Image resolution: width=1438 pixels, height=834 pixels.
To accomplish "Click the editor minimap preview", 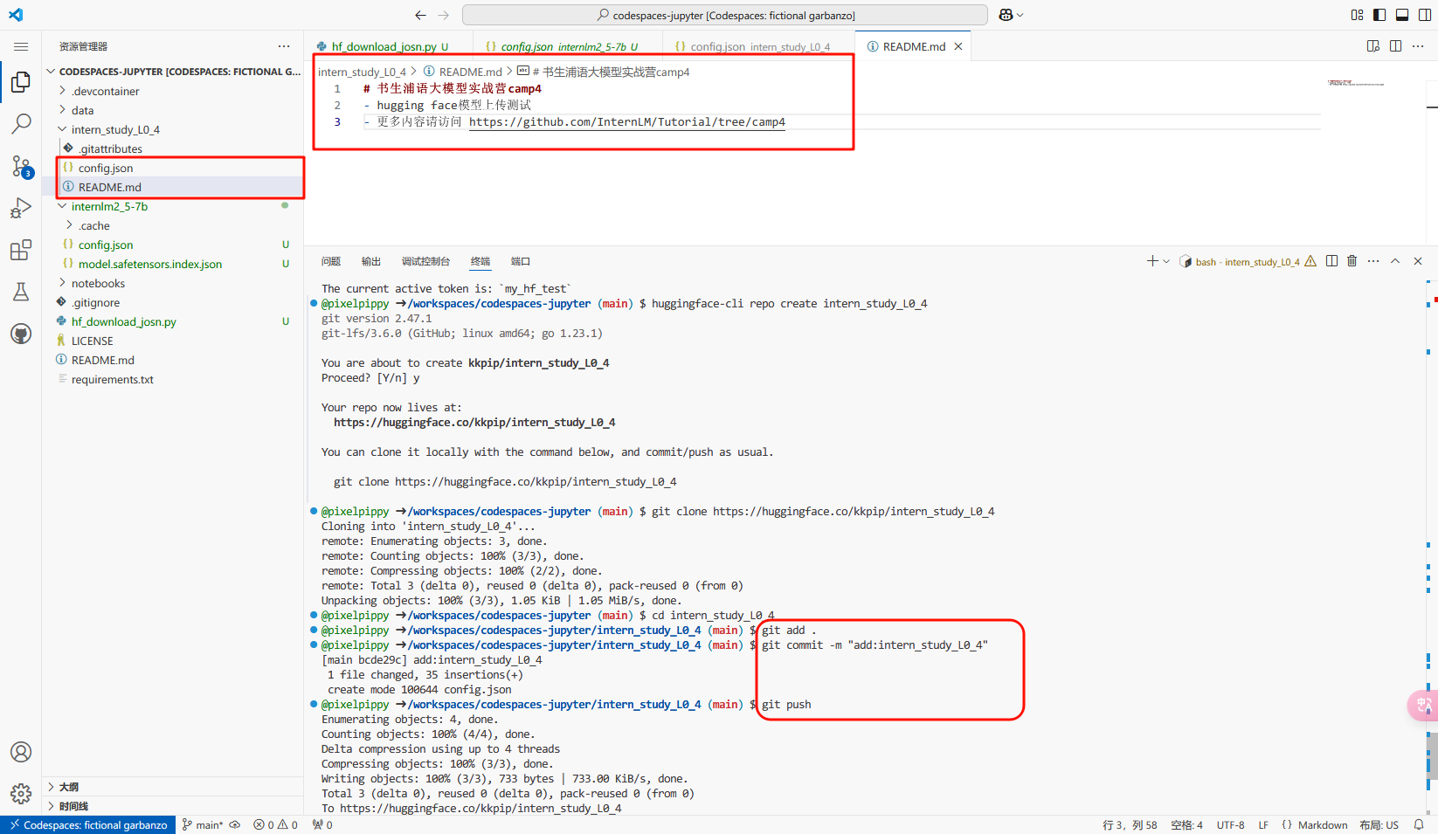I will click(1355, 84).
